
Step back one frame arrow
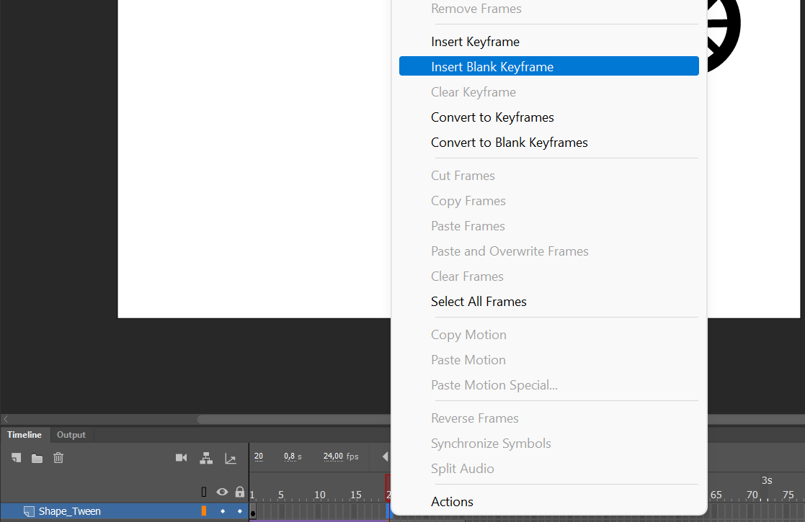[386, 456]
